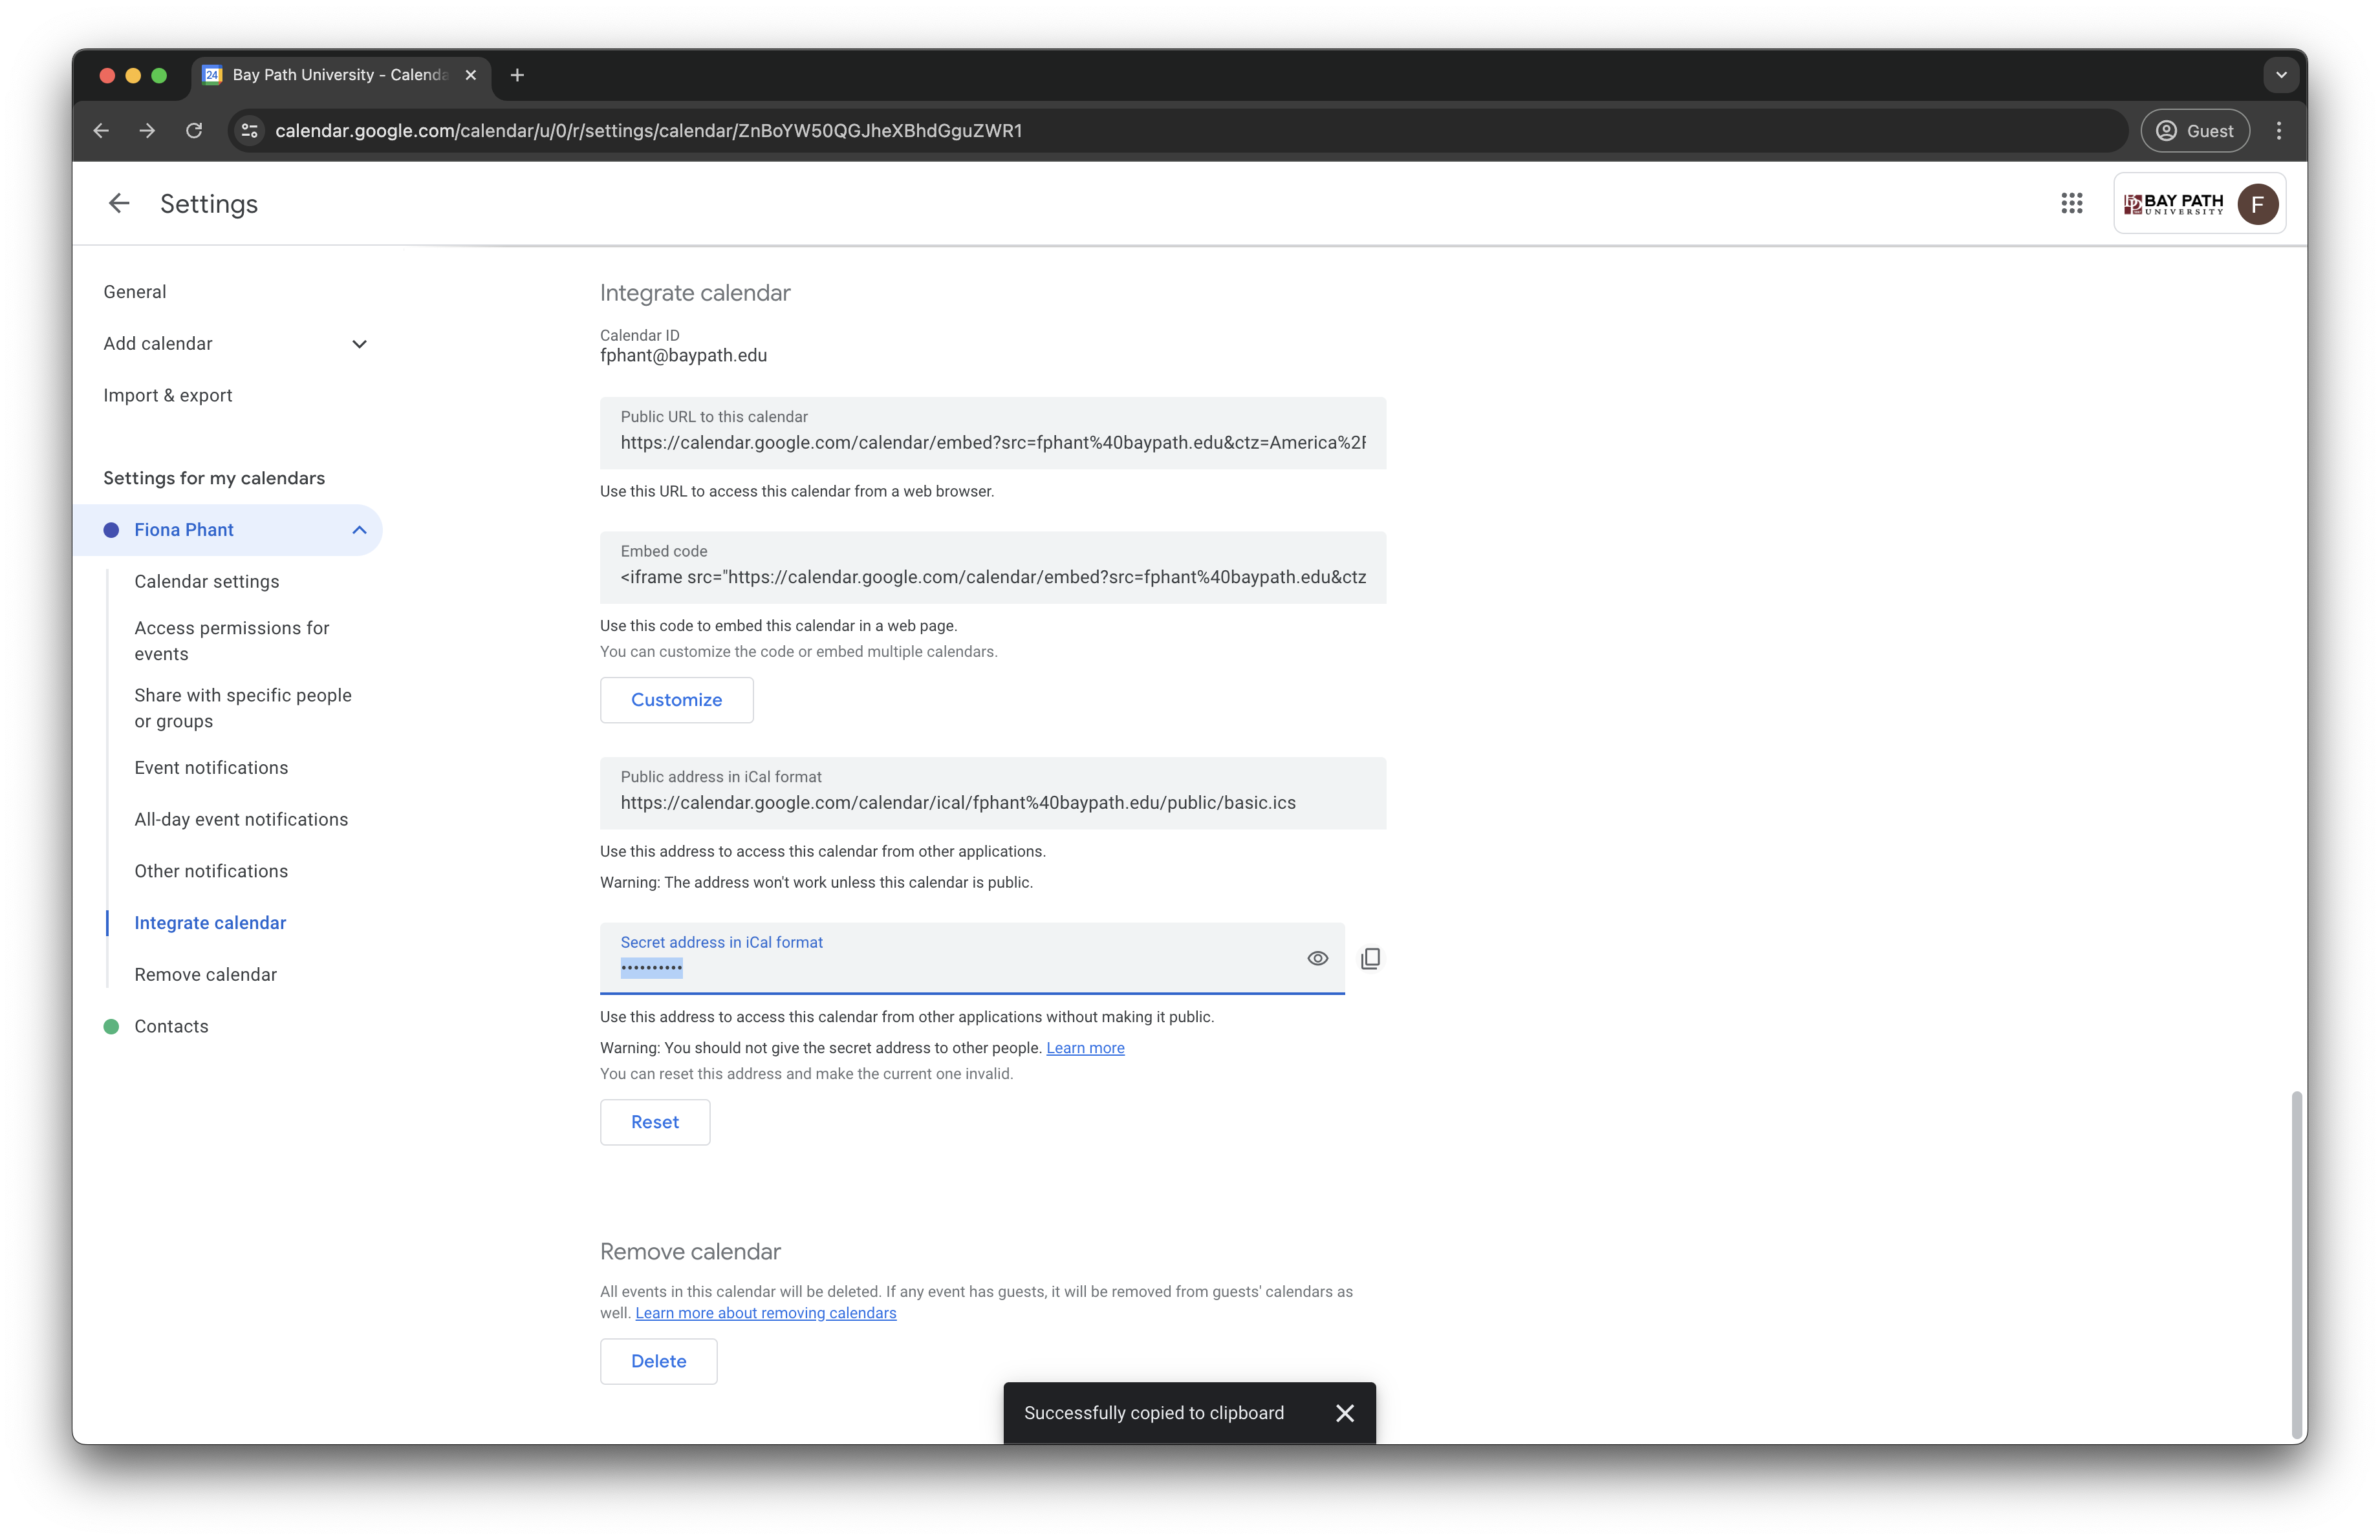The height and width of the screenshot is (1540, 2380).
Task: Reveal the secret iCal address
Action: tap(1317, 958)
